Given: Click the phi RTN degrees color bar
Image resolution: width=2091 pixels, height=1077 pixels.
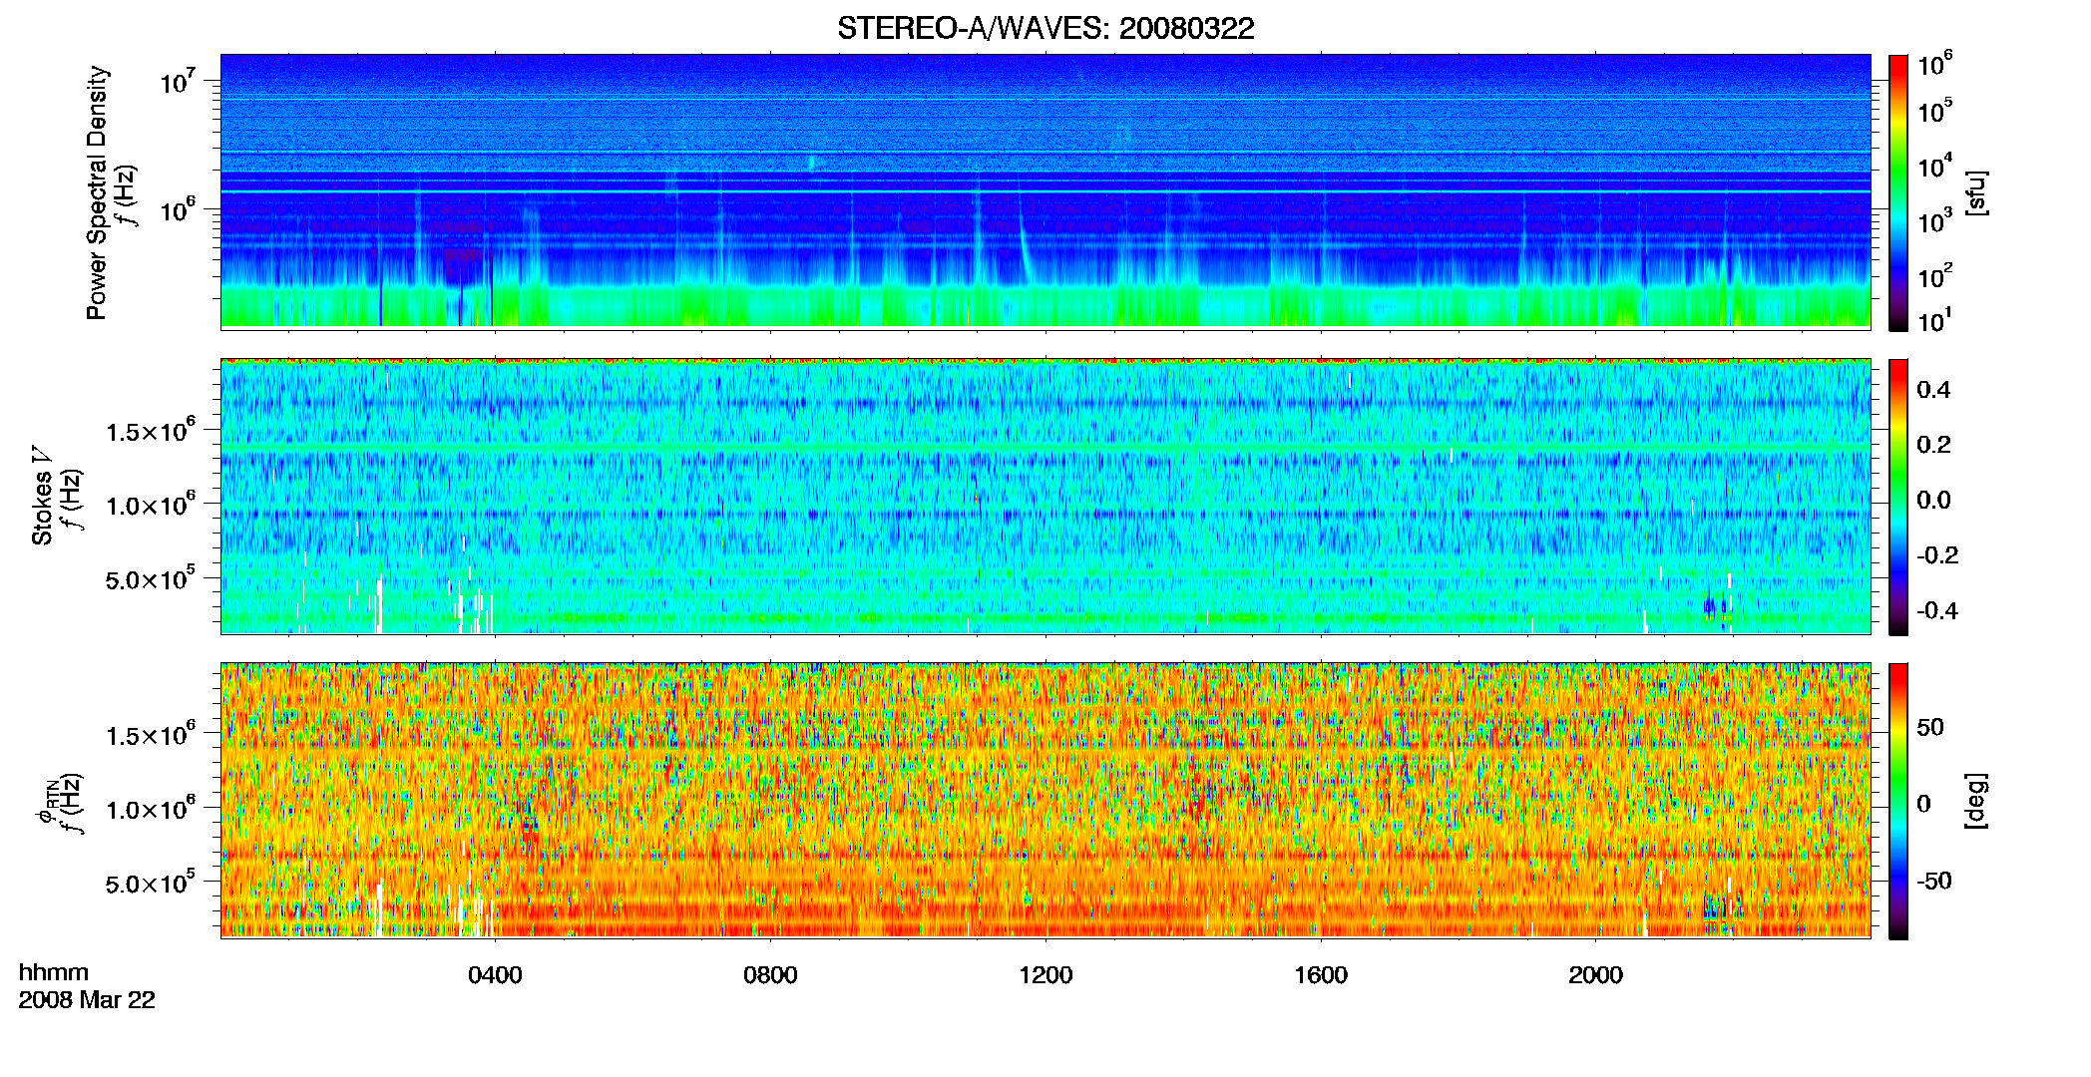Looking at the screenshot, I should pyautogui.click(x=1898, y=801).
